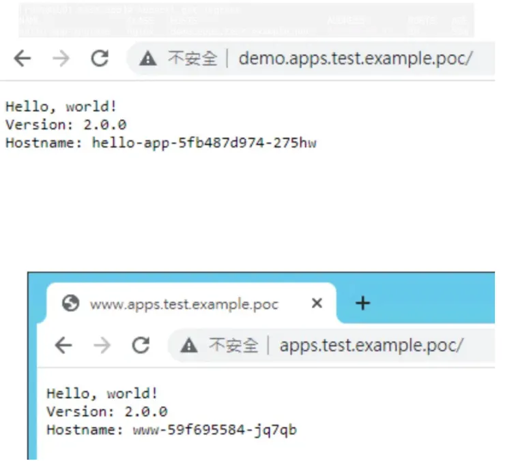Switch to the www.apps.test.example.poc tab
Image resolution: width=505 pixels, height=461 pixels.
pos(191,303)
